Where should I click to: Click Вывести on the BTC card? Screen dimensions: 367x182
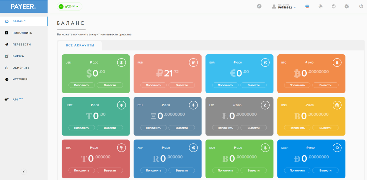point(325,85)
